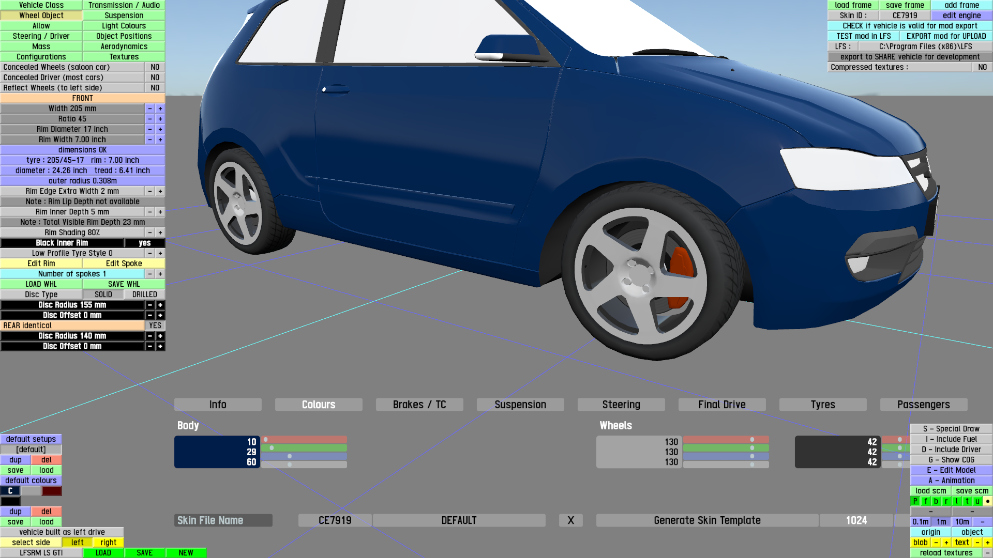Decrease Rim Diameter with minus

point(150,129)
